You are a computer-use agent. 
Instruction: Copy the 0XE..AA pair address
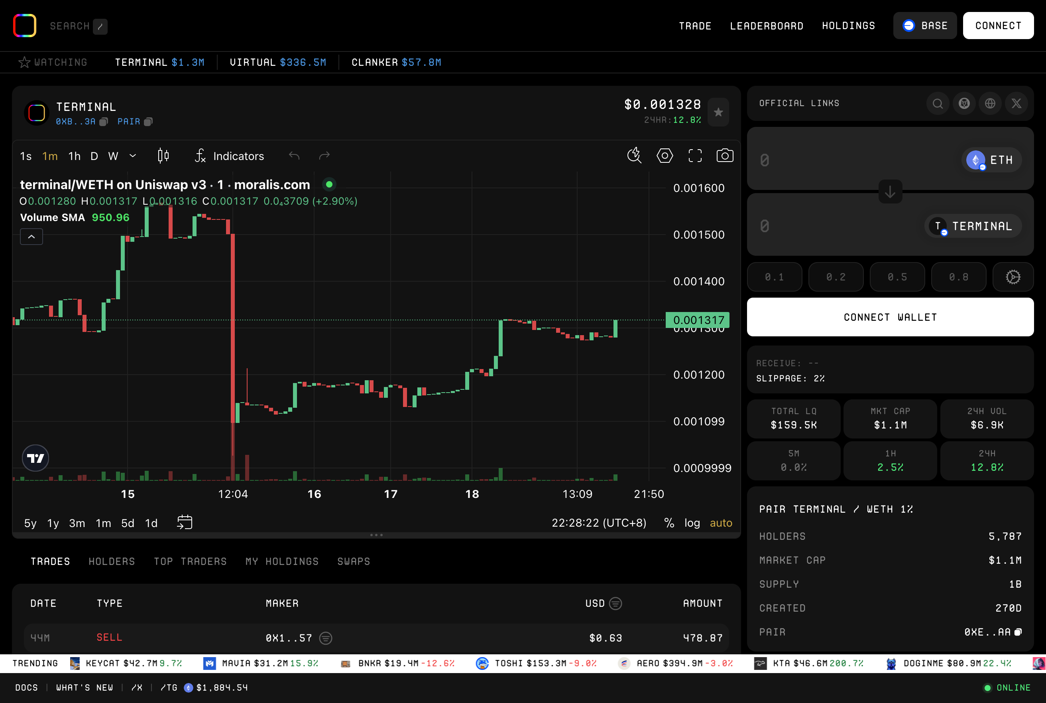1018,632
